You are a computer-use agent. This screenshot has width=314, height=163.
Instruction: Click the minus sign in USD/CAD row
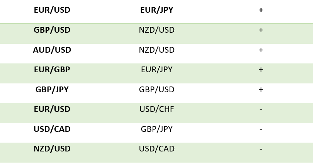point(261,130)
